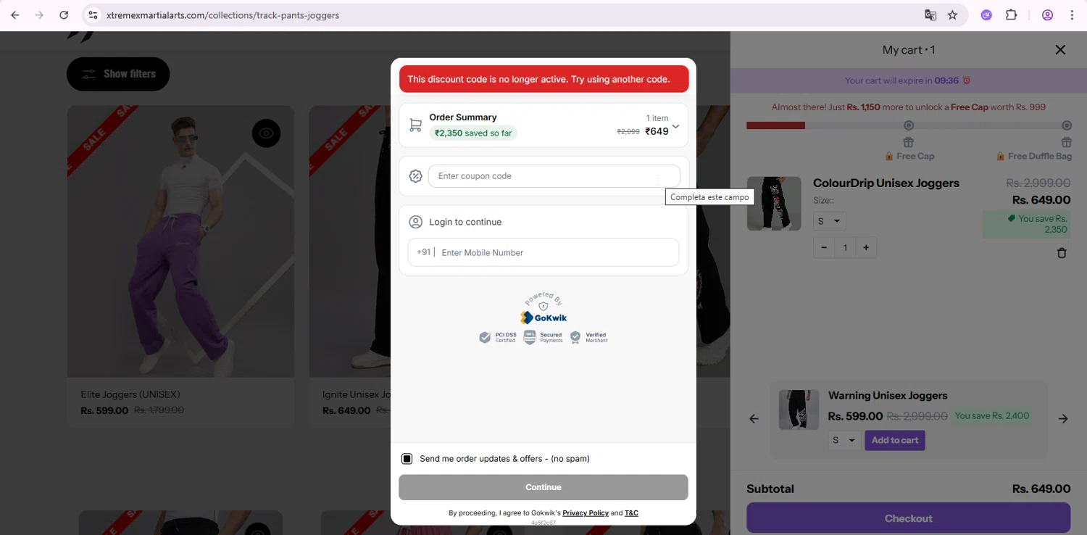Open the purple extension icon
This screenshot has height=535, width=1087.
pos(986,15)
